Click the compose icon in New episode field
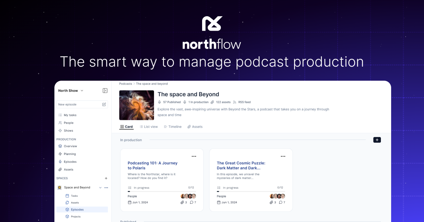The image size is (424, 222). (x=104, y=104)
